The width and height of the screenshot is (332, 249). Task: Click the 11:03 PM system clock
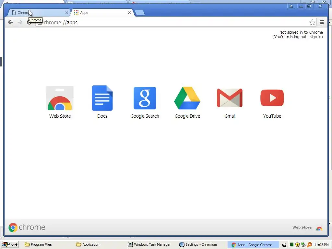[321, 245]
